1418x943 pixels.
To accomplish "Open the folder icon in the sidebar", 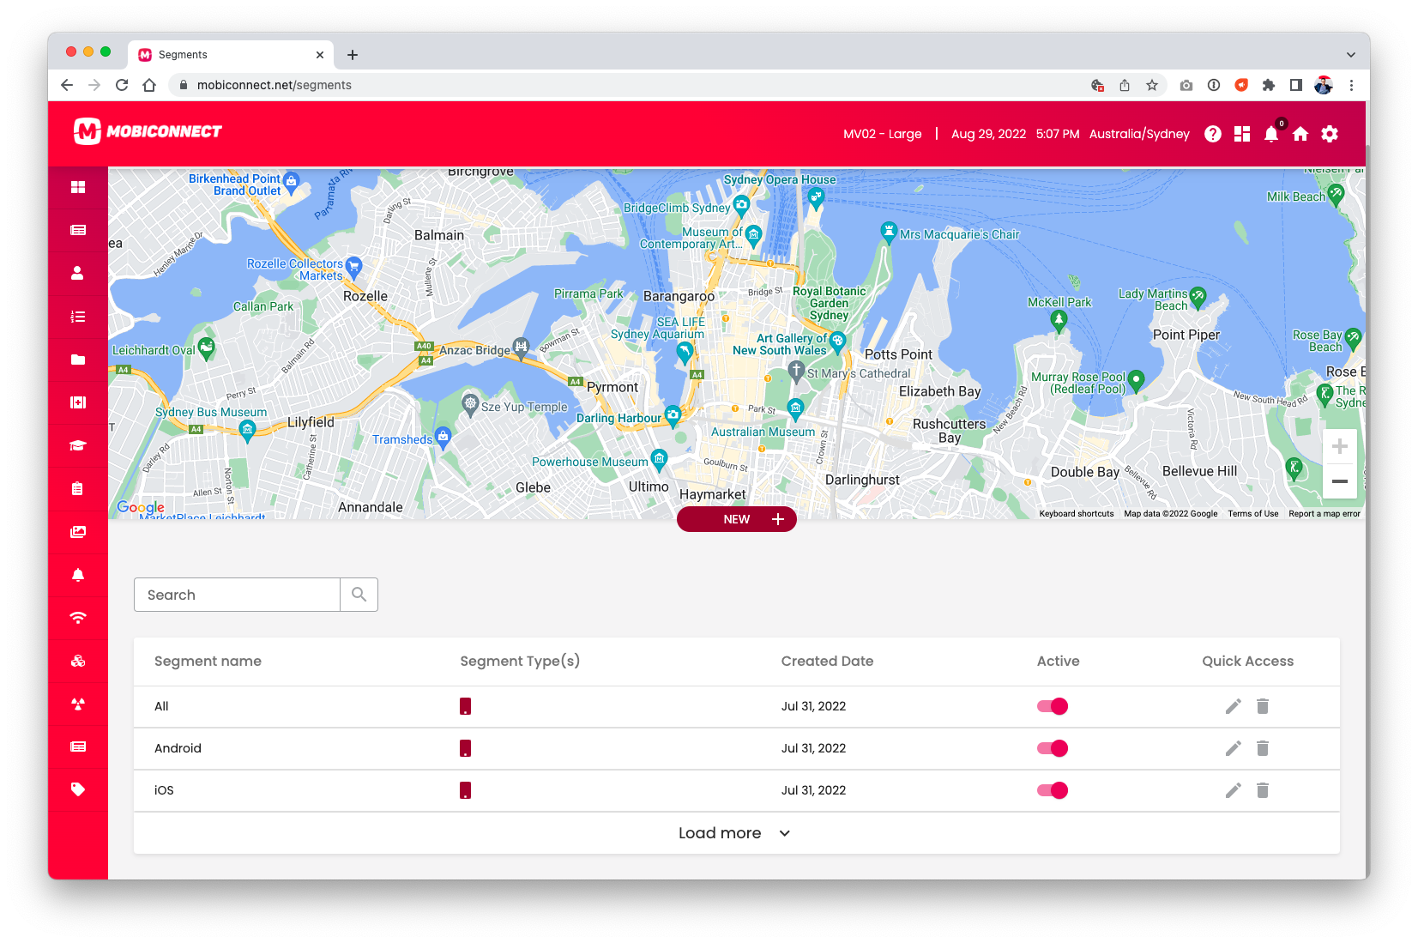I will pos(78,360).
